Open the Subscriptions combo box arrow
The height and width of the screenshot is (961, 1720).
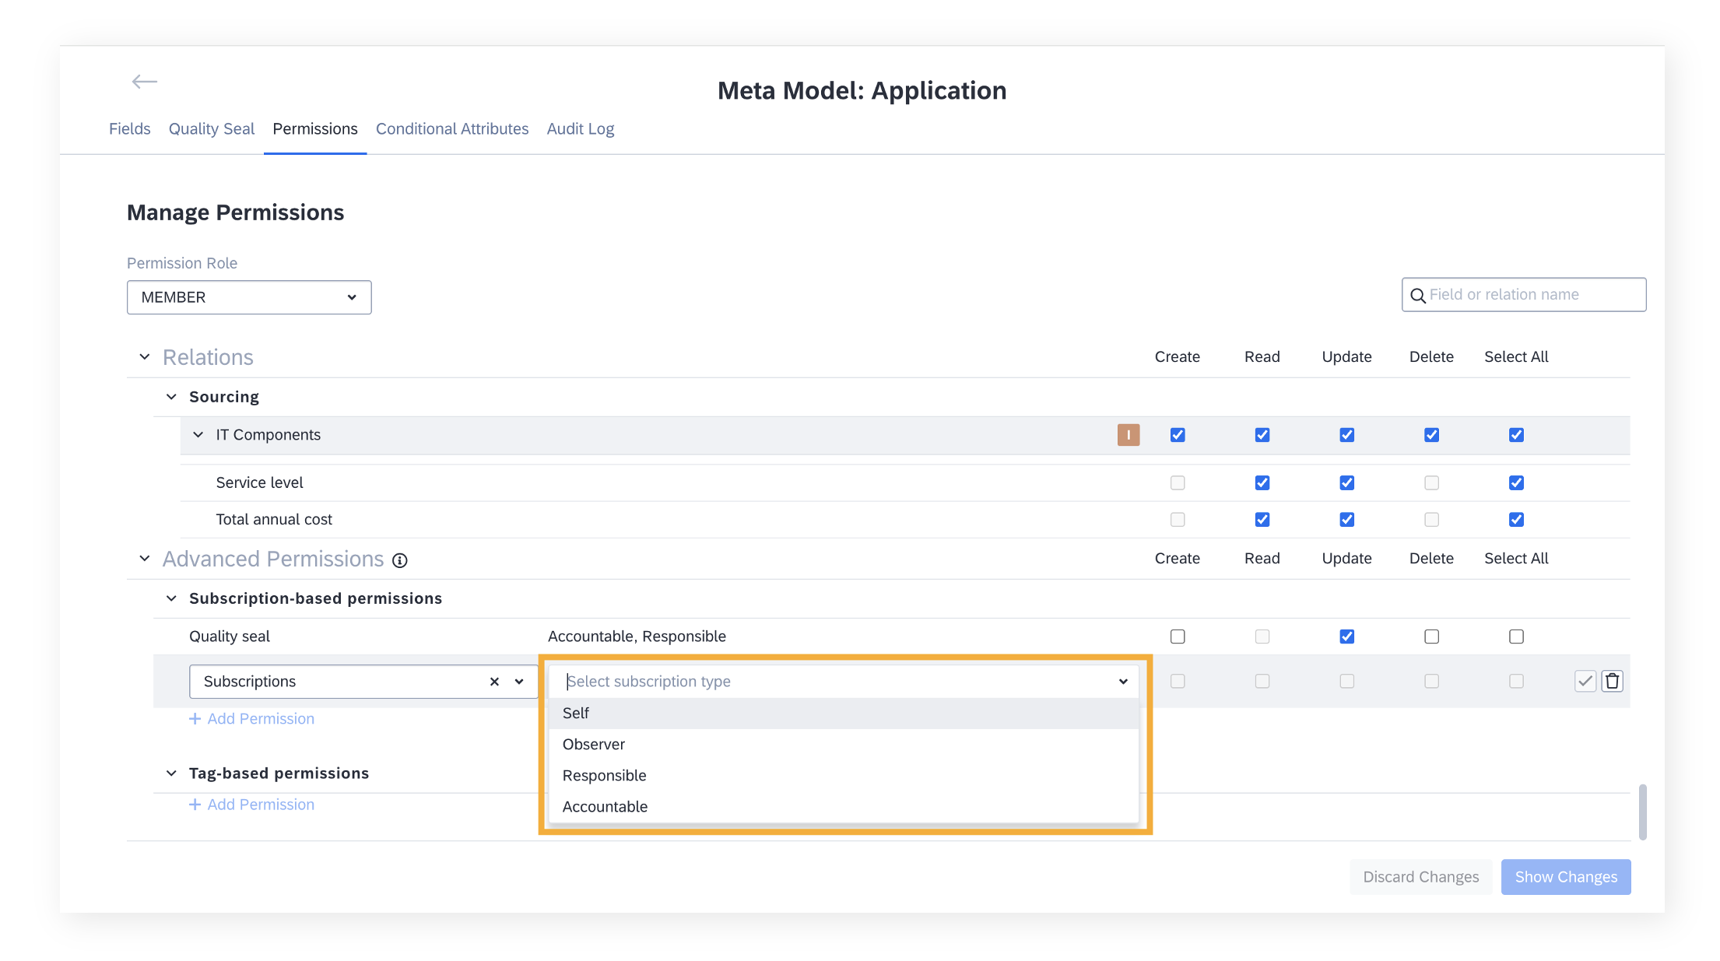pos(519,682)
